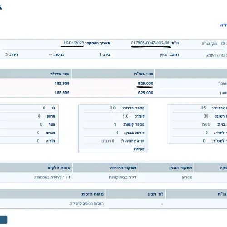Click the קומה value 1.0
The width and height of the screenshot is (227, 227).
click(x=125, y=116)
